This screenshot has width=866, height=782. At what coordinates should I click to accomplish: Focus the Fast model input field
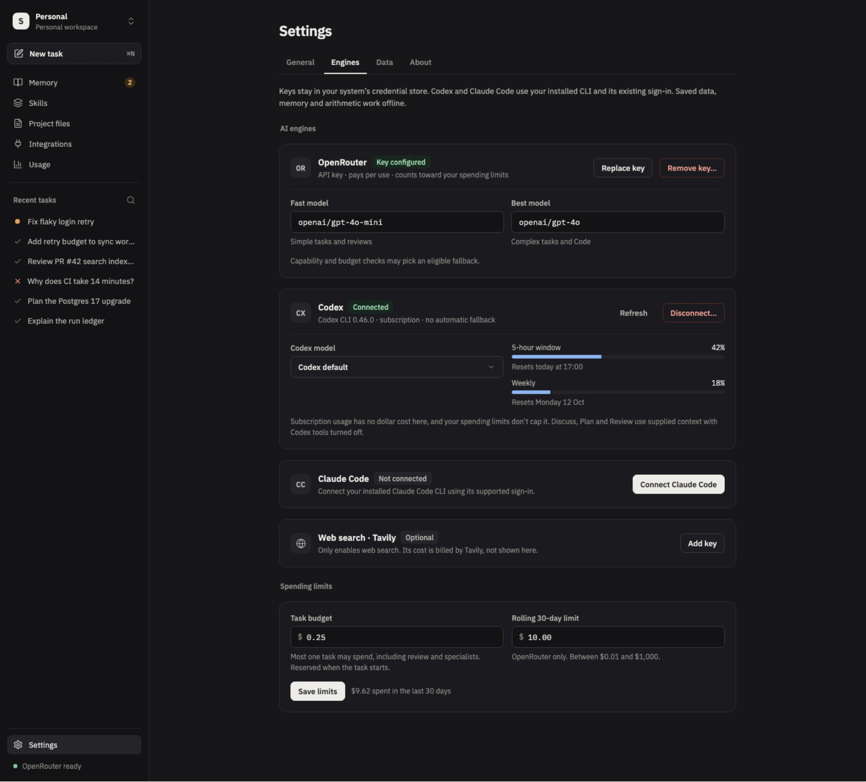pyautogui.click(x=397, y=222)
